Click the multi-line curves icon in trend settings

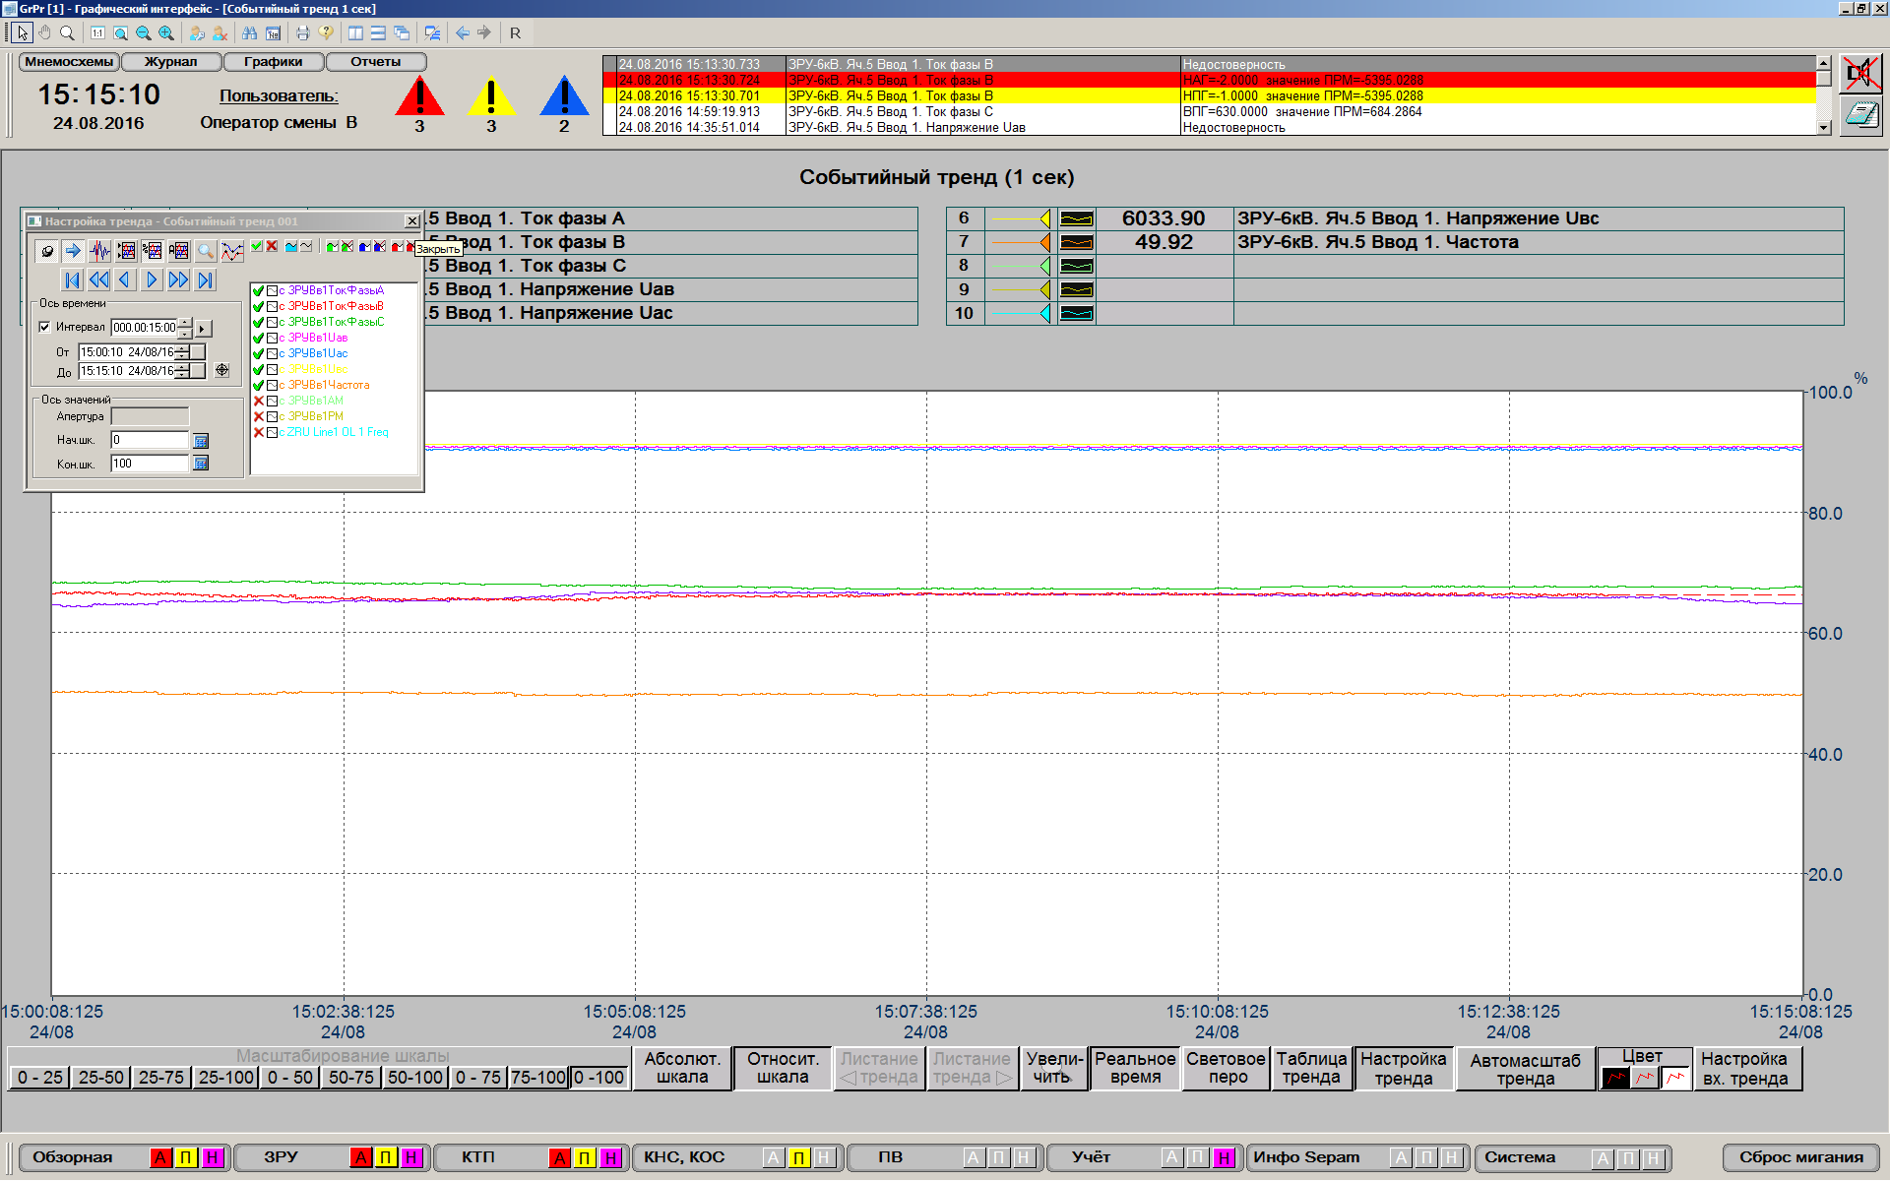click(231, 251)
